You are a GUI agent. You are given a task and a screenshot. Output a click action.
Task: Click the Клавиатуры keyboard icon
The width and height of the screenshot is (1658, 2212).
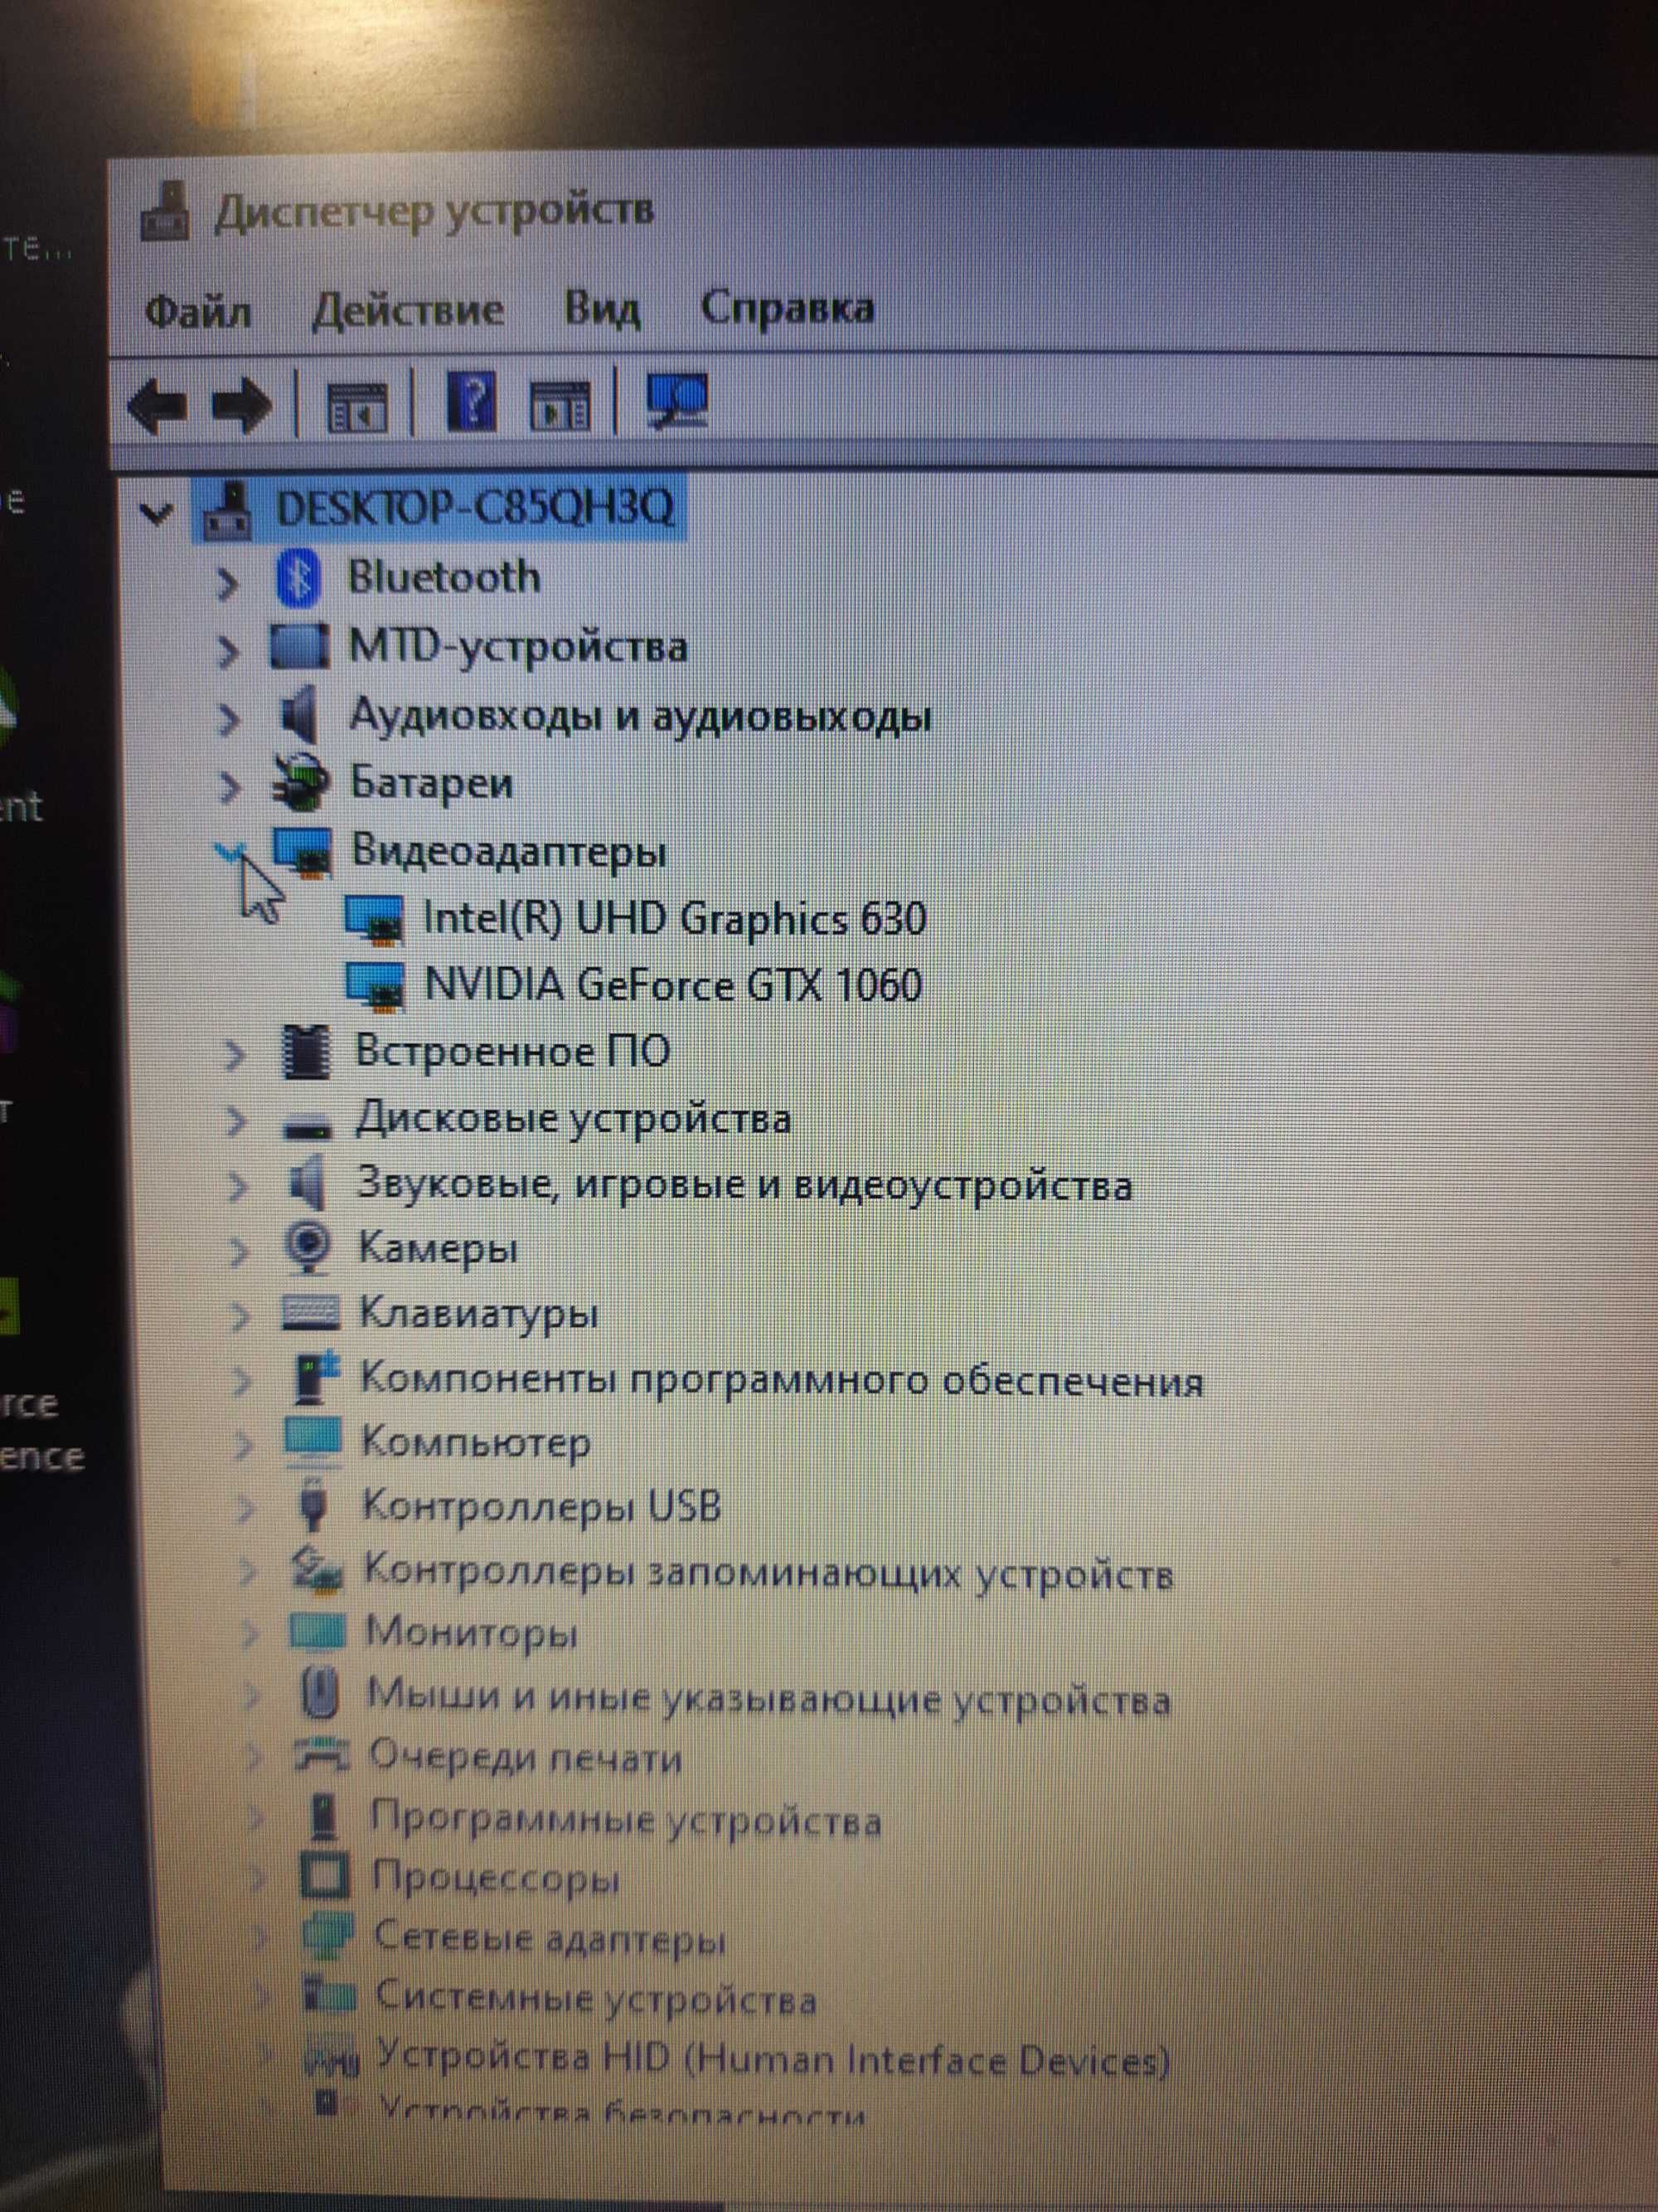click(x=311, y=1312)
